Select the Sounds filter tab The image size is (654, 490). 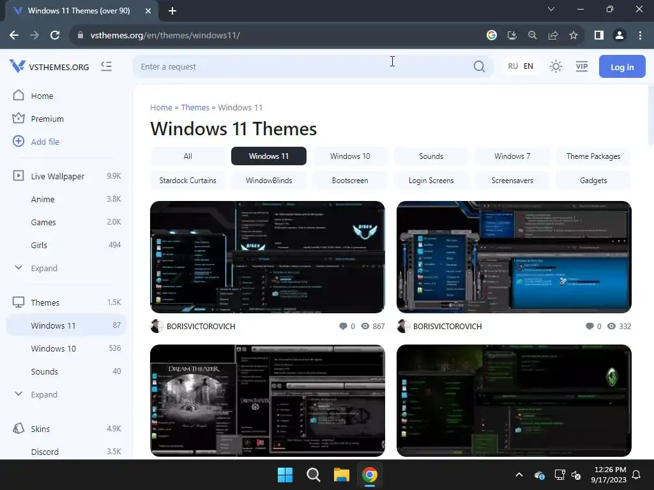pos(431,156)
